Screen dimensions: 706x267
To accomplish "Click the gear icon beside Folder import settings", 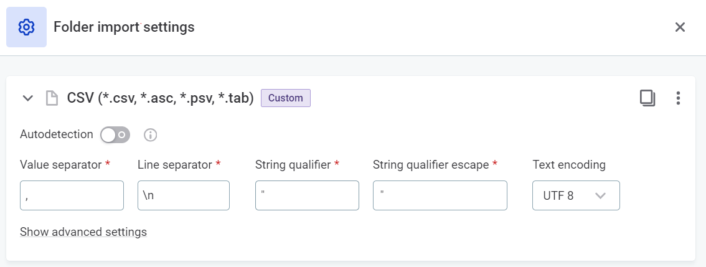I will point(26,27).
